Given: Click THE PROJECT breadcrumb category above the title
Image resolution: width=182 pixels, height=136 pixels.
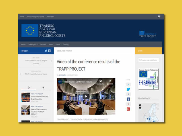Looking at the screenshot, I should pos(67,51).
